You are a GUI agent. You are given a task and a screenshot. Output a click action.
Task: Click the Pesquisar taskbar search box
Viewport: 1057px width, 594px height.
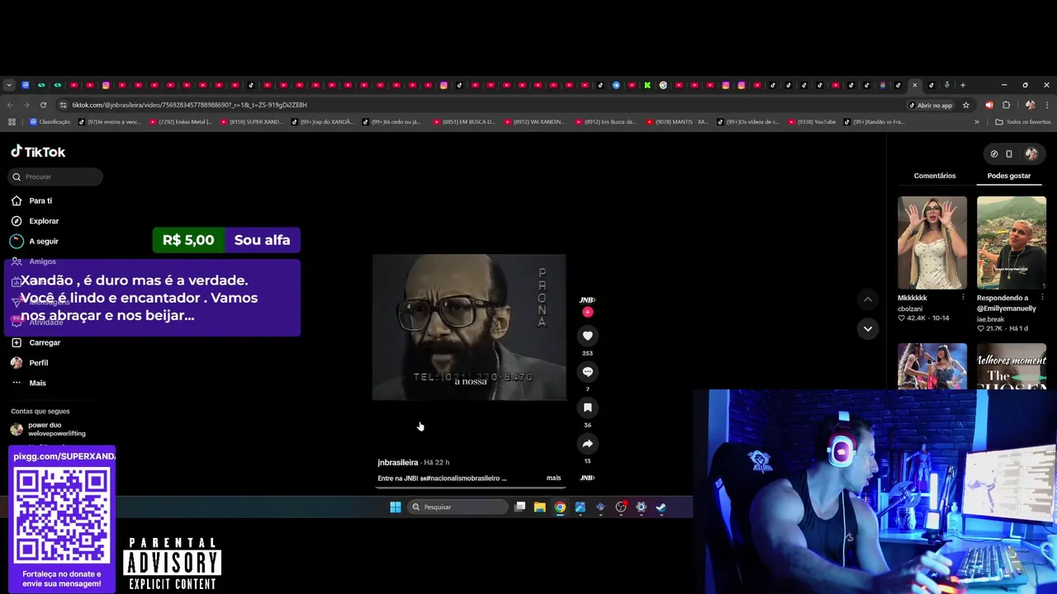coord(457,507)
